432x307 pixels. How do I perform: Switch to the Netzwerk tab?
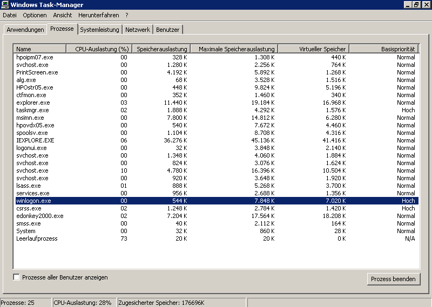point(138,30)
